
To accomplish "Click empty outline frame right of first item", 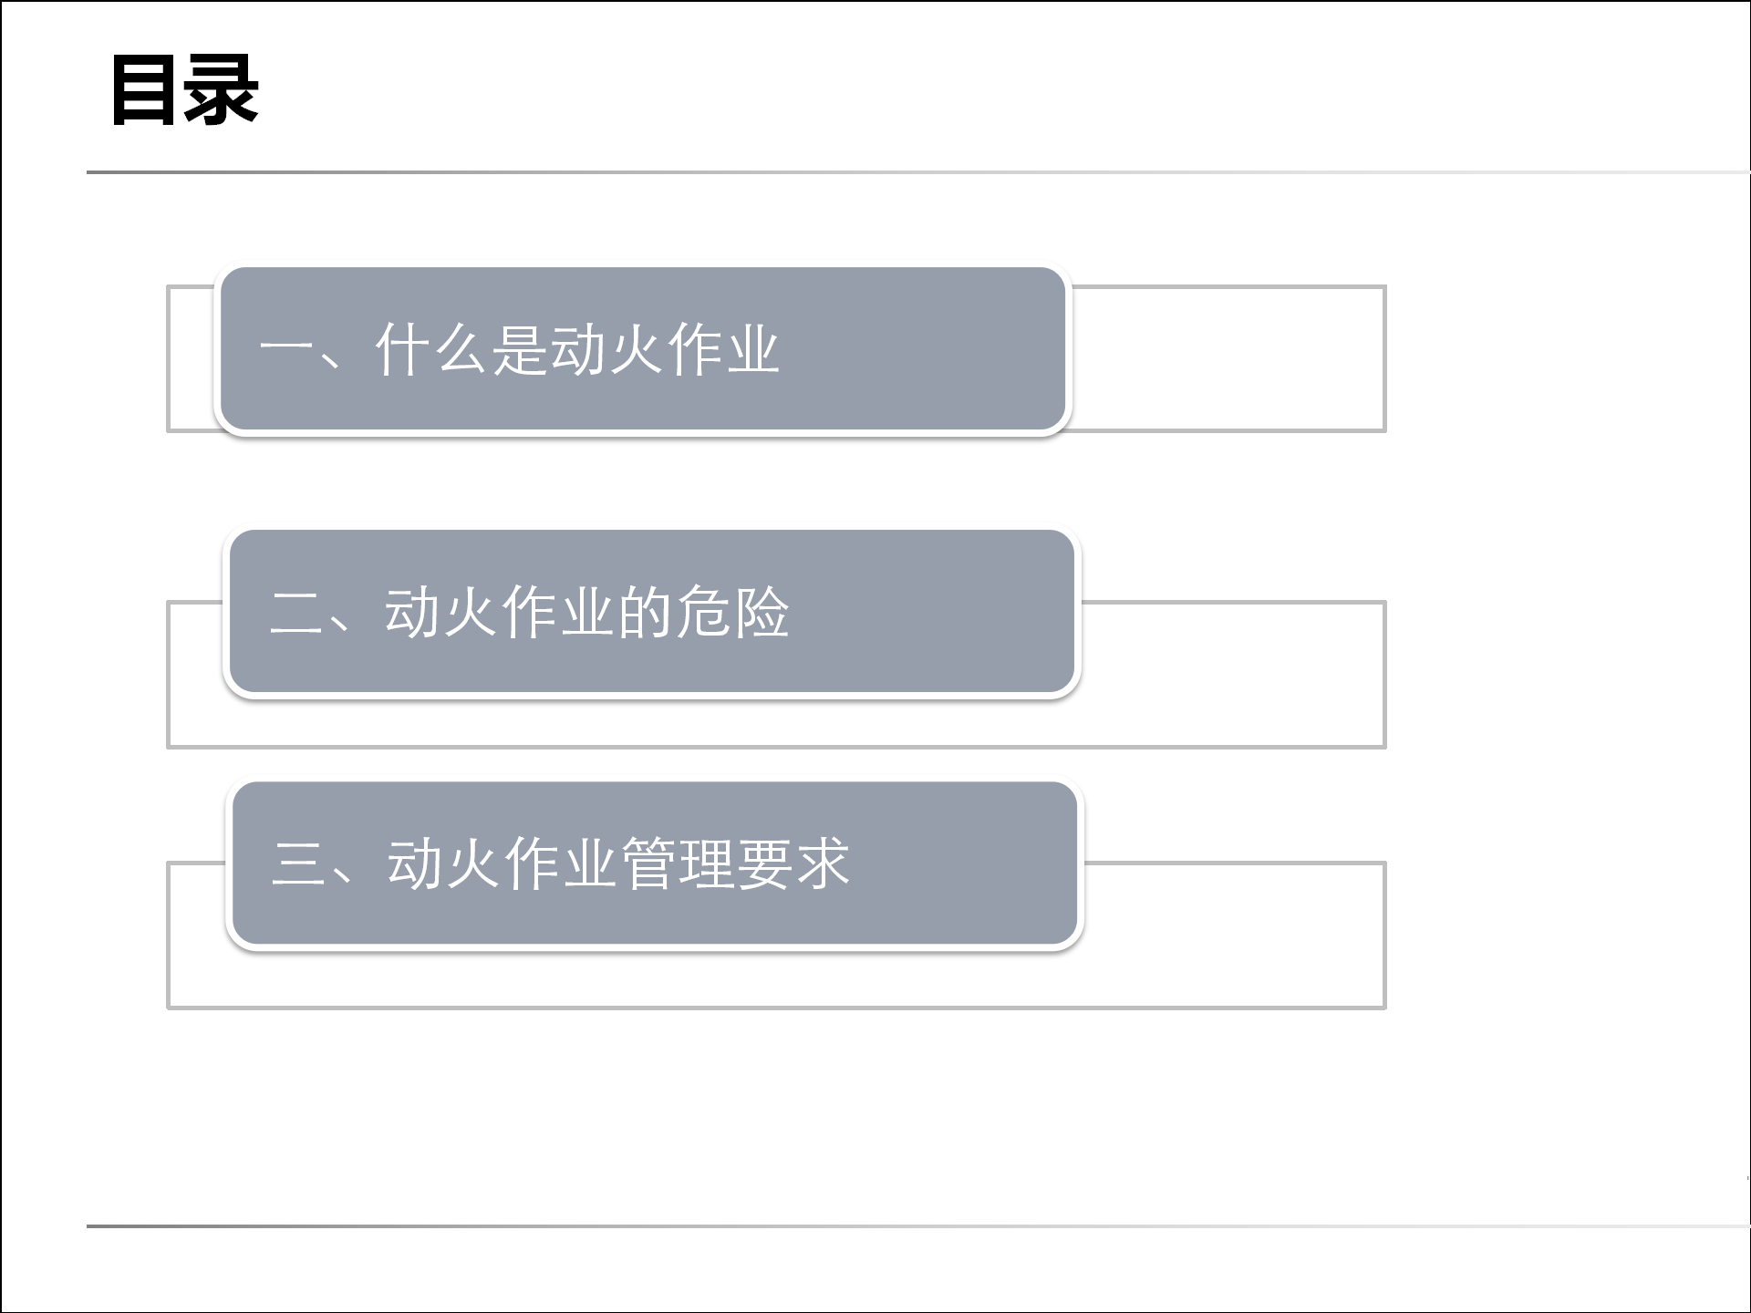I will (1227, 358).
